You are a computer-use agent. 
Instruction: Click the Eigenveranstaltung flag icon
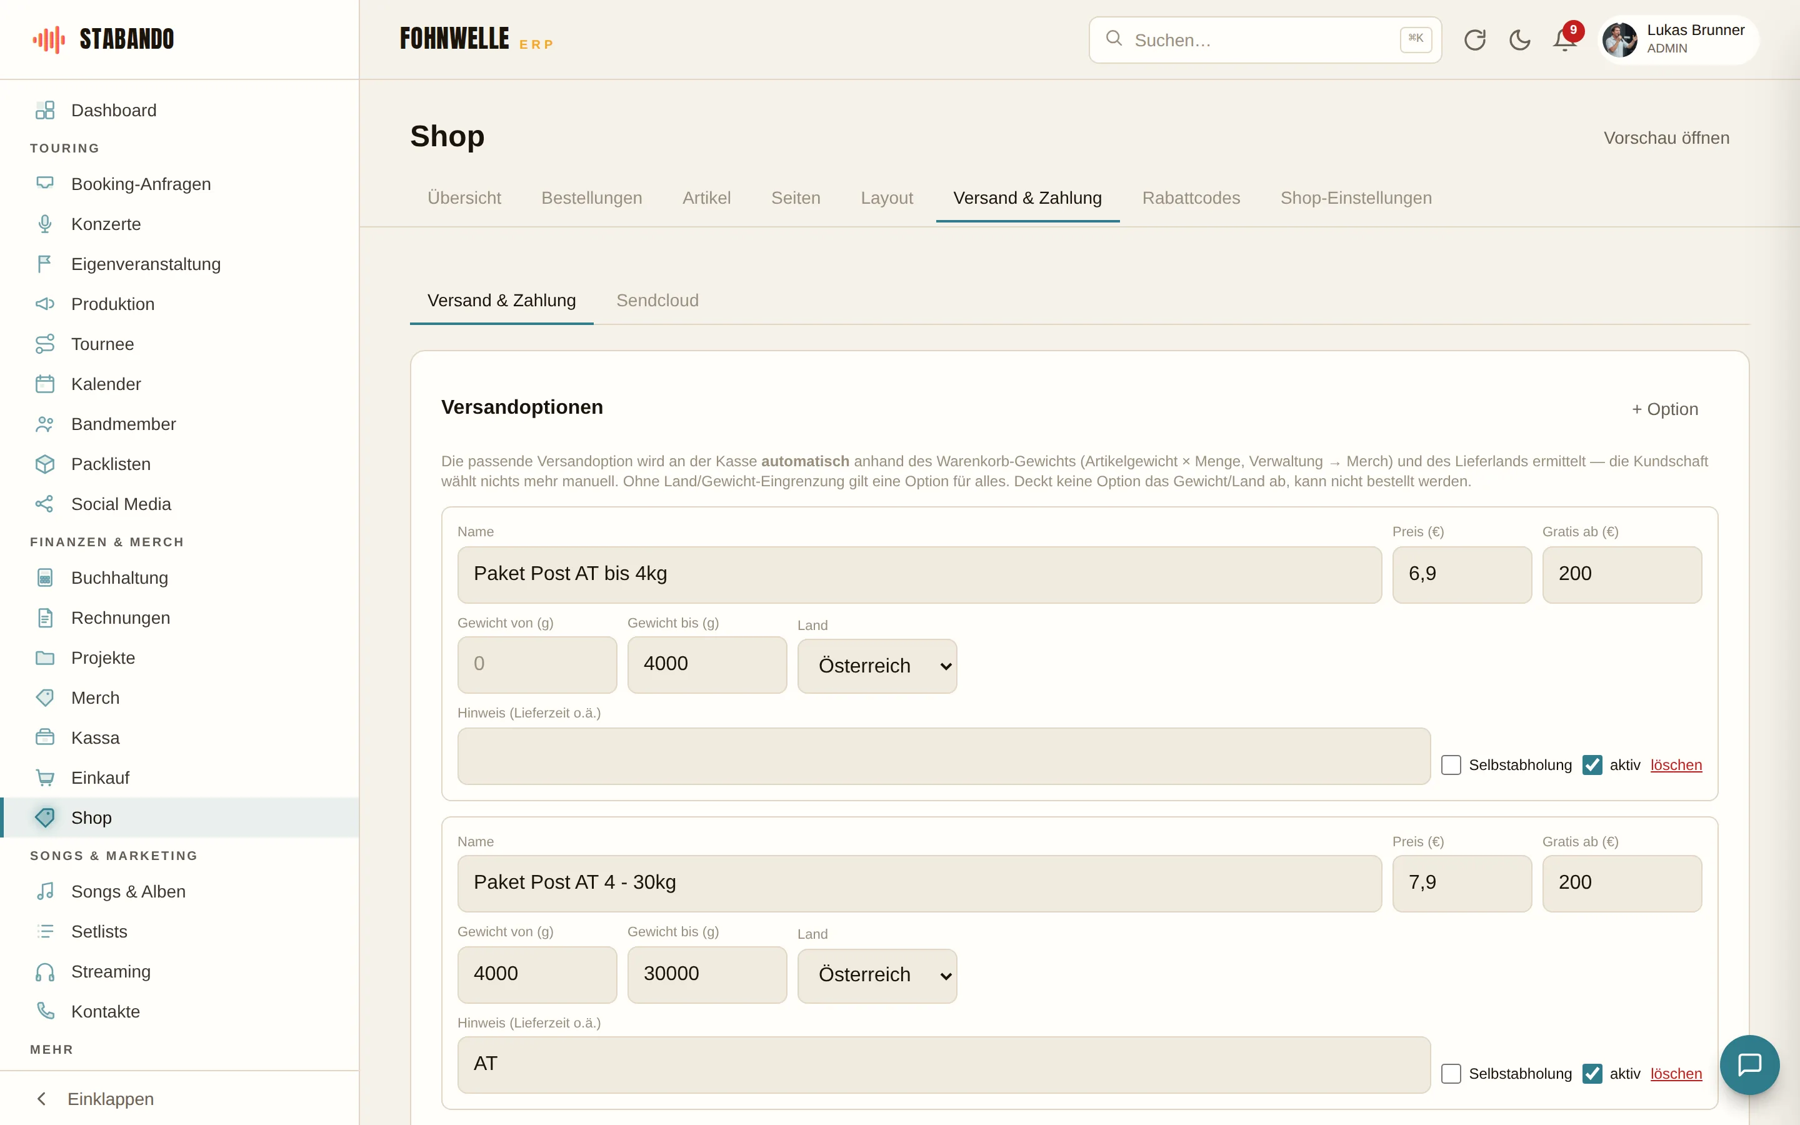[44, 264]
